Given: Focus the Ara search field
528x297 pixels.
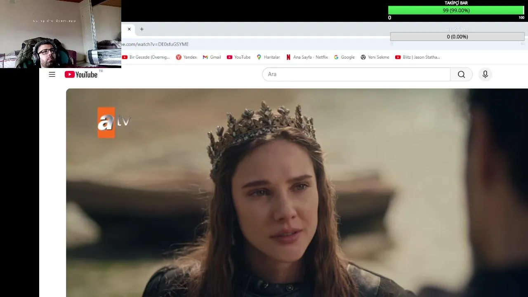Looking at the screenshot, I should (356, 74).
